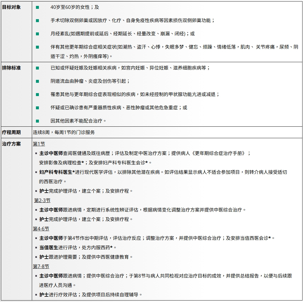Click the 第7-8节 underlined heading
304x302 pixels.
click(41, 266)
